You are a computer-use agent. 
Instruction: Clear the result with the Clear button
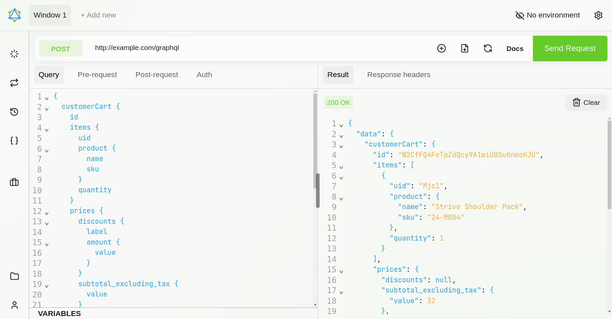click(586, 103)
